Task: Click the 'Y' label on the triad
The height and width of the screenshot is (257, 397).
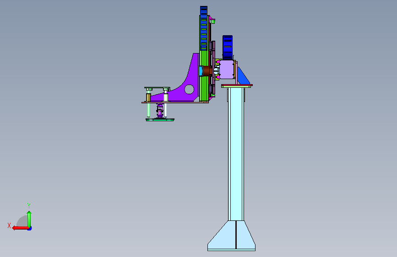Action: 29,206
